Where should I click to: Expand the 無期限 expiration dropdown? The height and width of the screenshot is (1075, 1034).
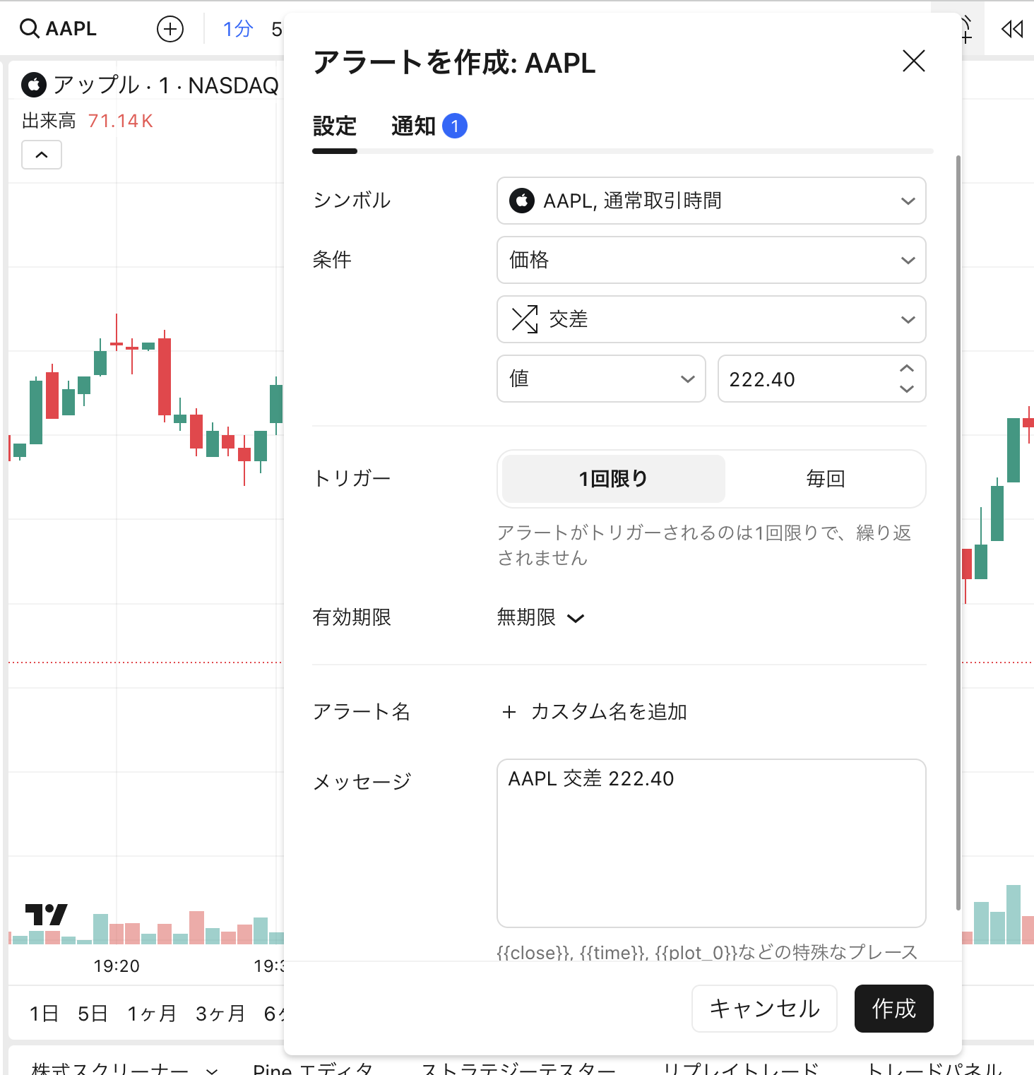(540, 618)
